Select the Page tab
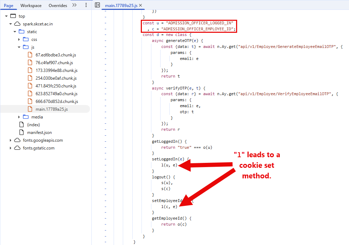Viewport: 349px width, 245px height. pos(8,6)
